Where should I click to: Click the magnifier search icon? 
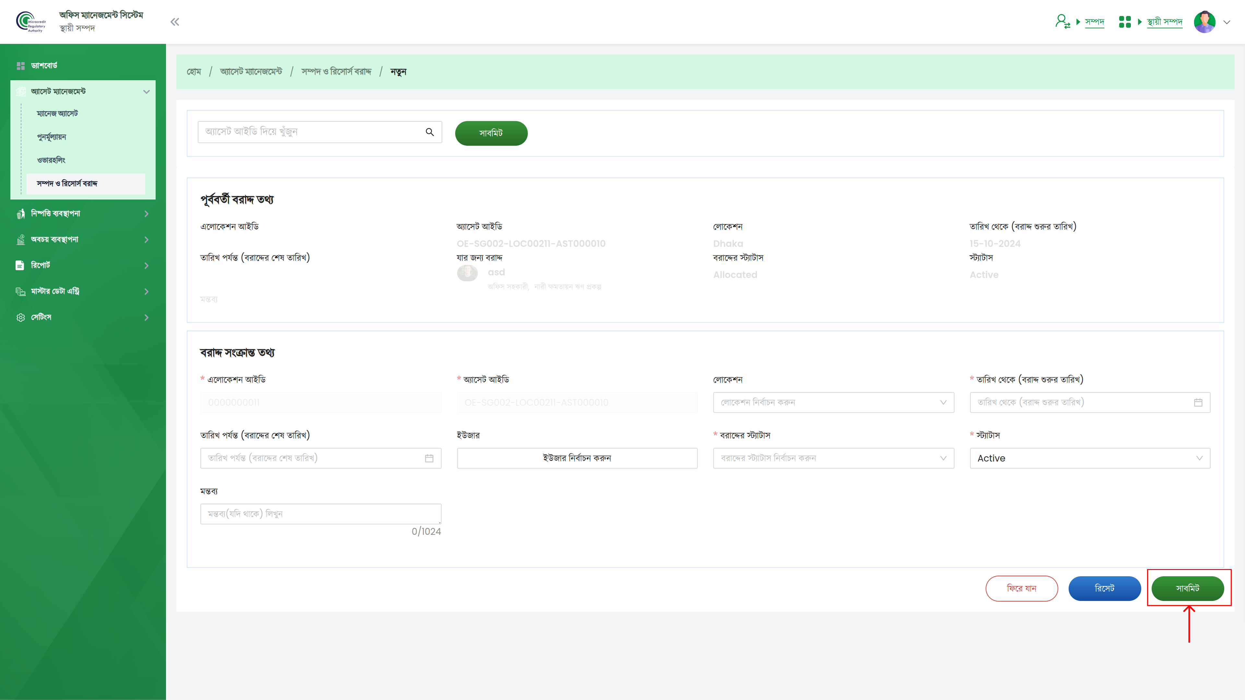430,132
